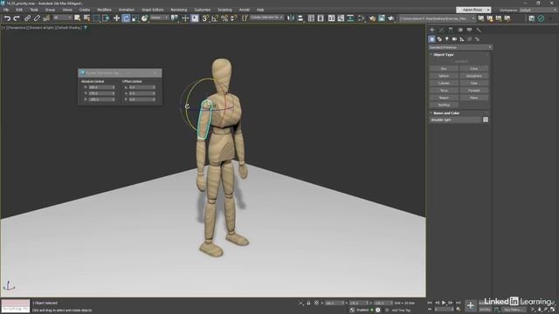
Task: Switch to the Modify command panel tab
Action: click(441, 30)
